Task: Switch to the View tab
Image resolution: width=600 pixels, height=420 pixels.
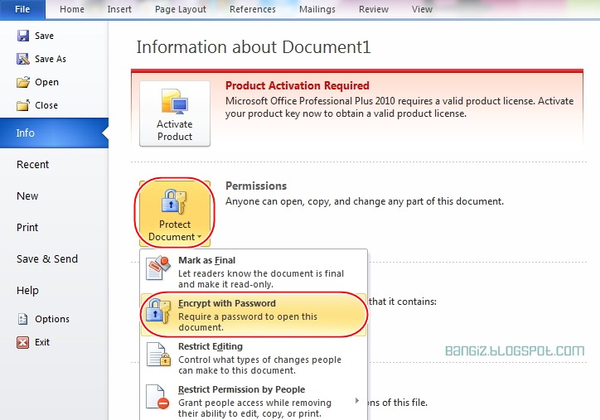Action: point(422,9)
